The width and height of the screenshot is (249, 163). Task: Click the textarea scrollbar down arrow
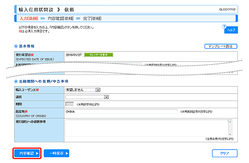coord(230,134)
